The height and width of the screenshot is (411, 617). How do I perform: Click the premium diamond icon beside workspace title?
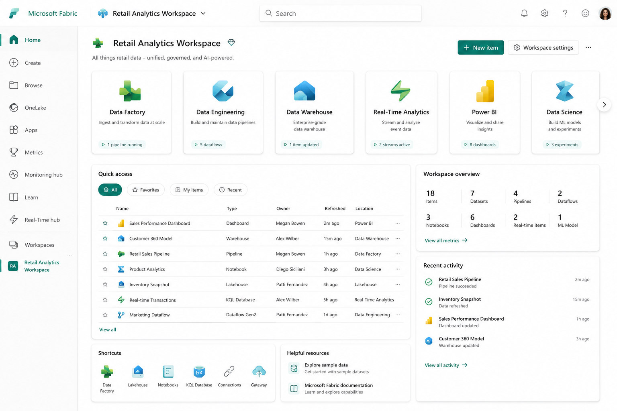pyautogui.click(x=231, y=42)
